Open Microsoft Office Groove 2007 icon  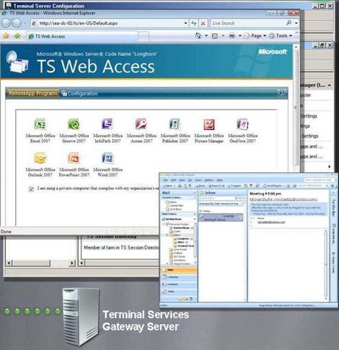74,131
